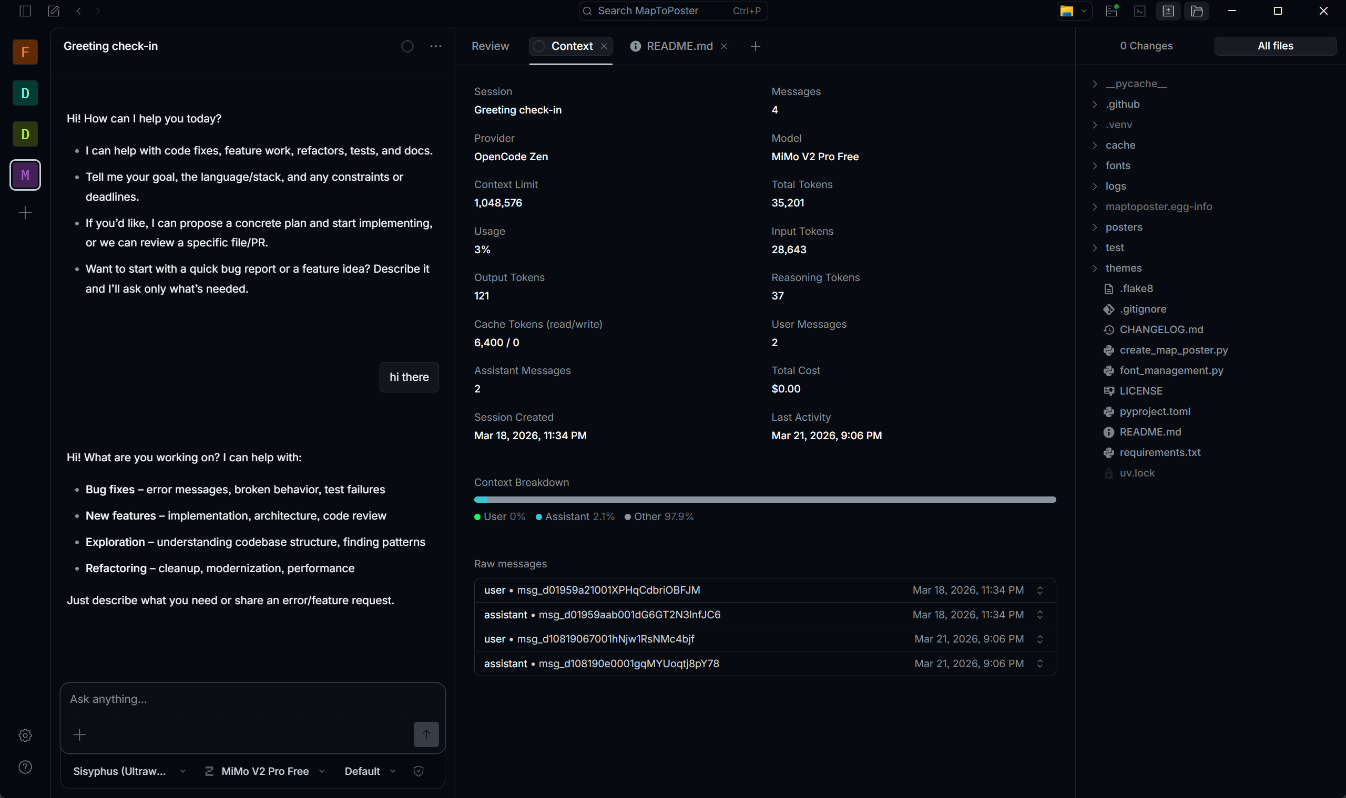
Task: Open the settings gear icon
Action: click(x=25, y=735)
